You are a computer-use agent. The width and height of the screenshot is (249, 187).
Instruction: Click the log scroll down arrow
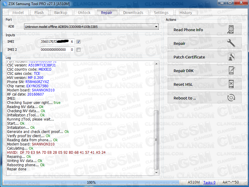(156, 172)
